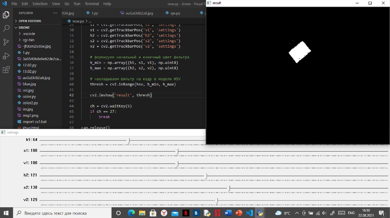Open the Source Control view
This screenshot has width=390, height=218.
tap(6, 42)
